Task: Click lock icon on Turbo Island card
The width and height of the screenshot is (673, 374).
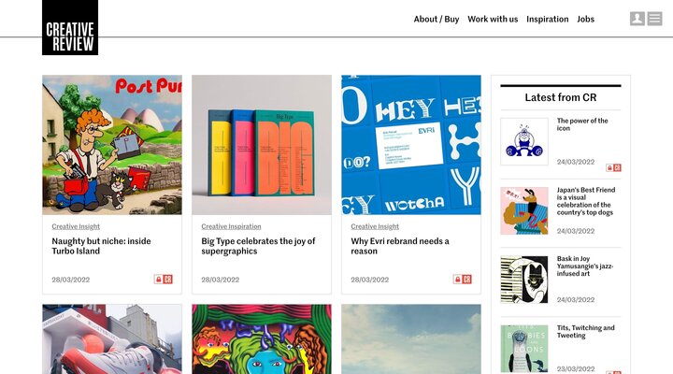Action: pos(159,279)
